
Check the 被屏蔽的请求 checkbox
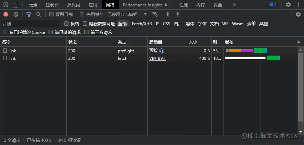pos(51,32)
